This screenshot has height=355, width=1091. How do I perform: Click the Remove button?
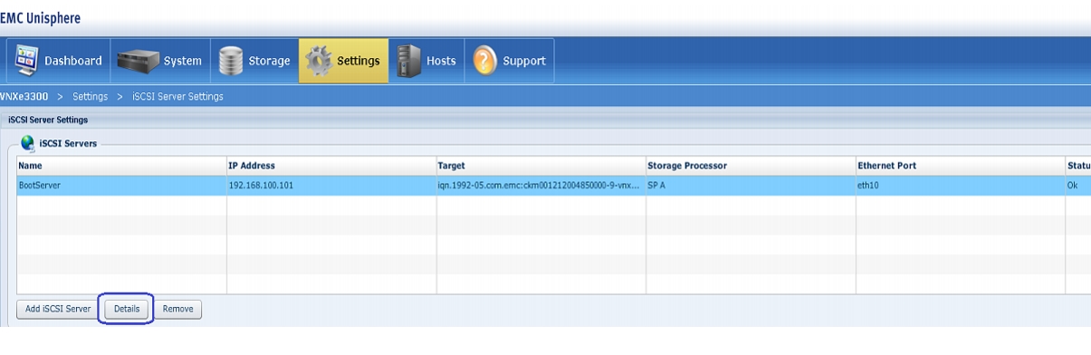coord(177,309)
